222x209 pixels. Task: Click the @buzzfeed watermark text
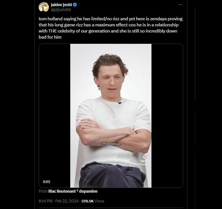click(144, 164)
